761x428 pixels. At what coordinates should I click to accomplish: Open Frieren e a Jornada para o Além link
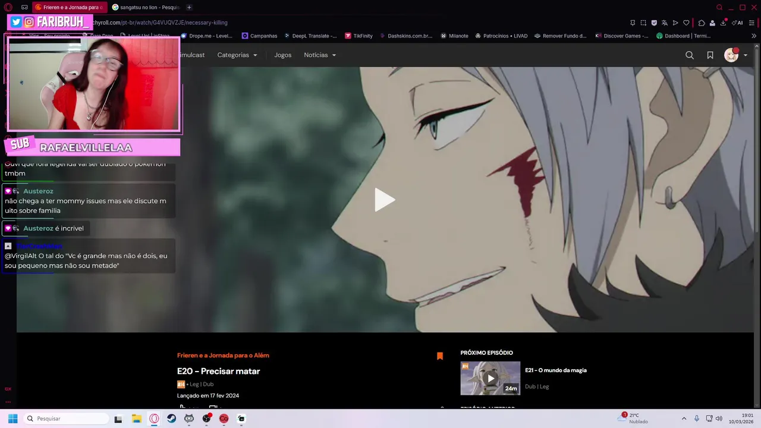(223, 355)
